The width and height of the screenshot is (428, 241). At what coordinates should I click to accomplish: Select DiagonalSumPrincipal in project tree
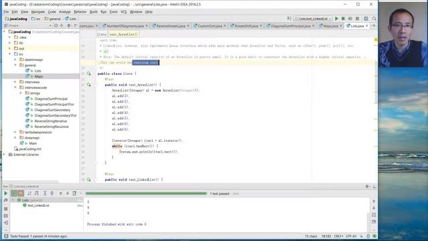(x=51, y=98)
